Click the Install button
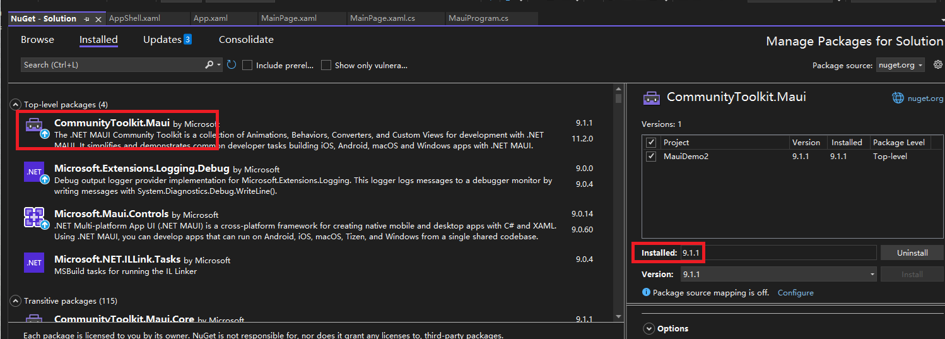The width and height of the screenshot is (945, 339). [x=912, y=275]
